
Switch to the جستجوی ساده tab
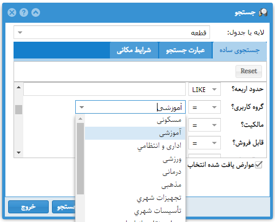coord(239,50)
